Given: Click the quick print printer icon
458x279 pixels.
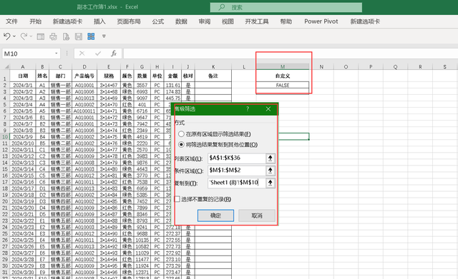Looking at the screenshot, I should [53, 36].
